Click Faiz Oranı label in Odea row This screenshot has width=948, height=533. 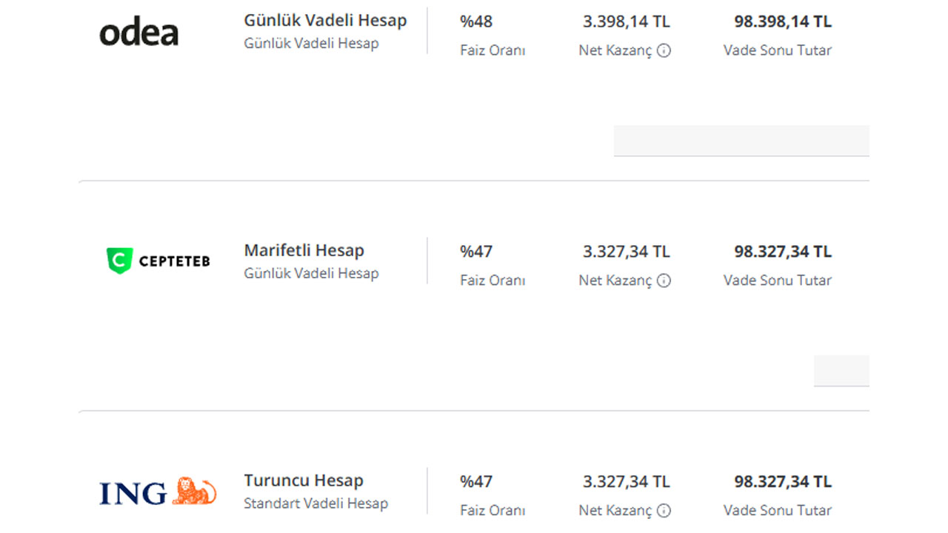[493, 51]
